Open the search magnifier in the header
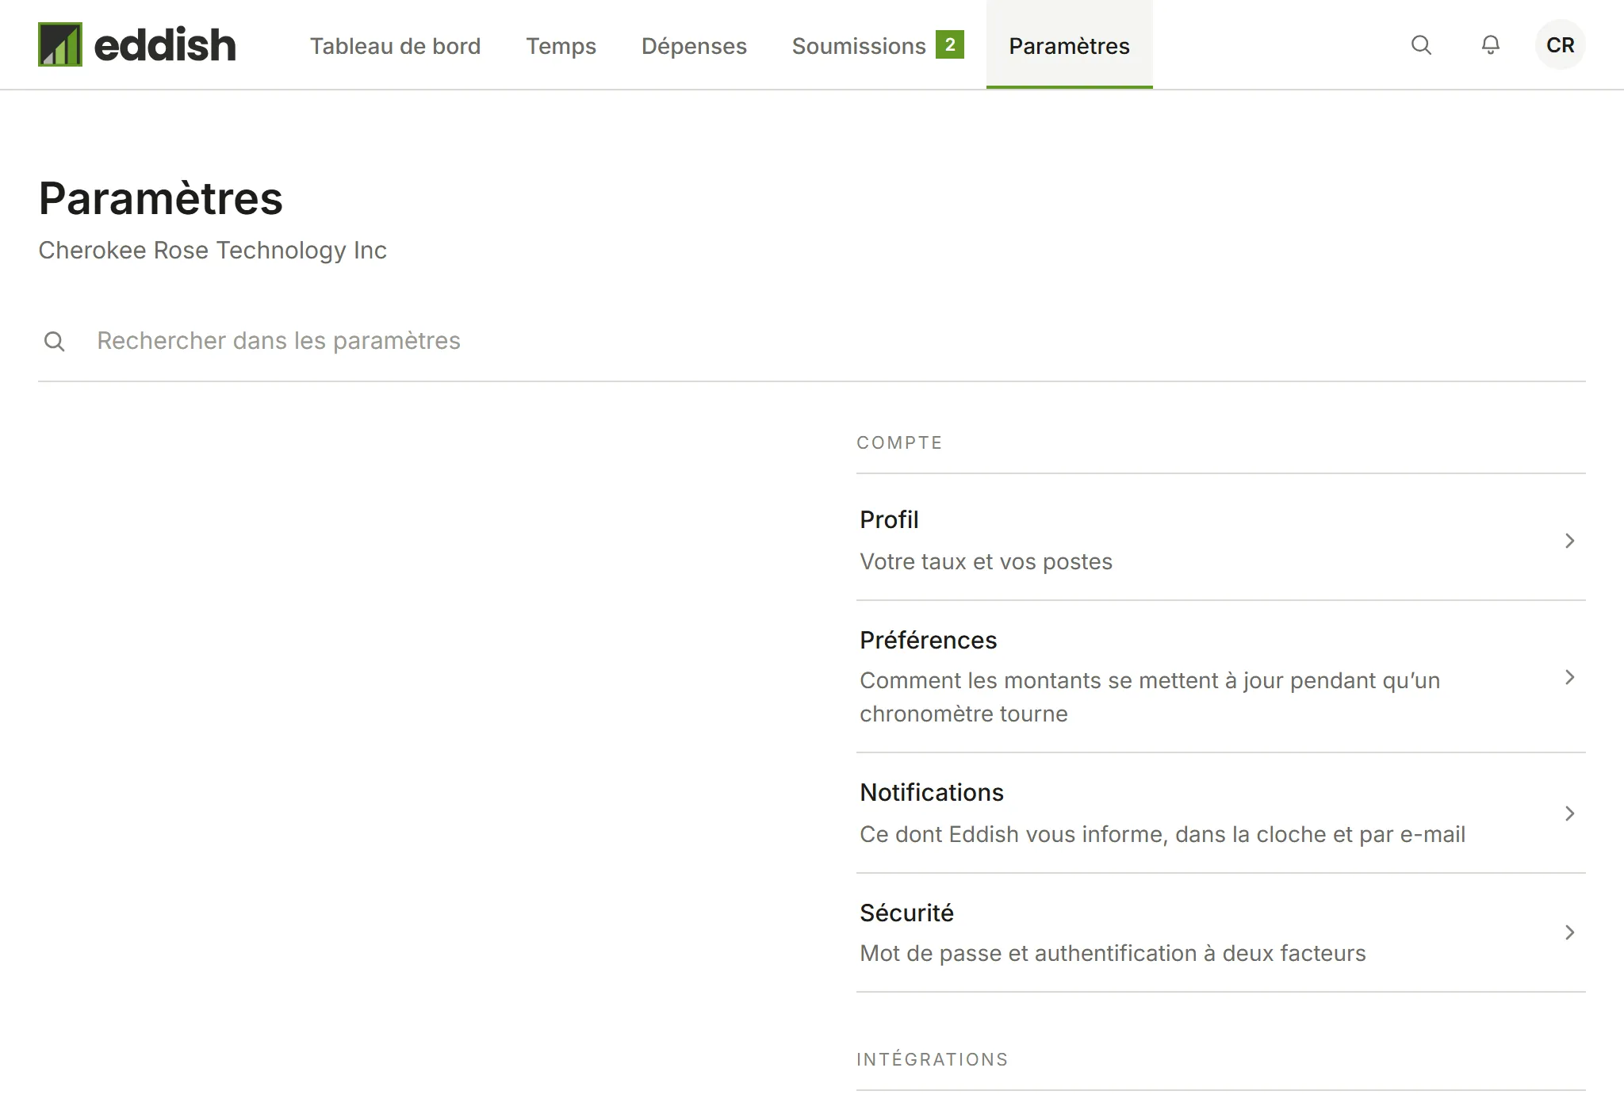The height and width of the screenshot is (1110, 1624). pyautogui.click(x=1421, y=45)
